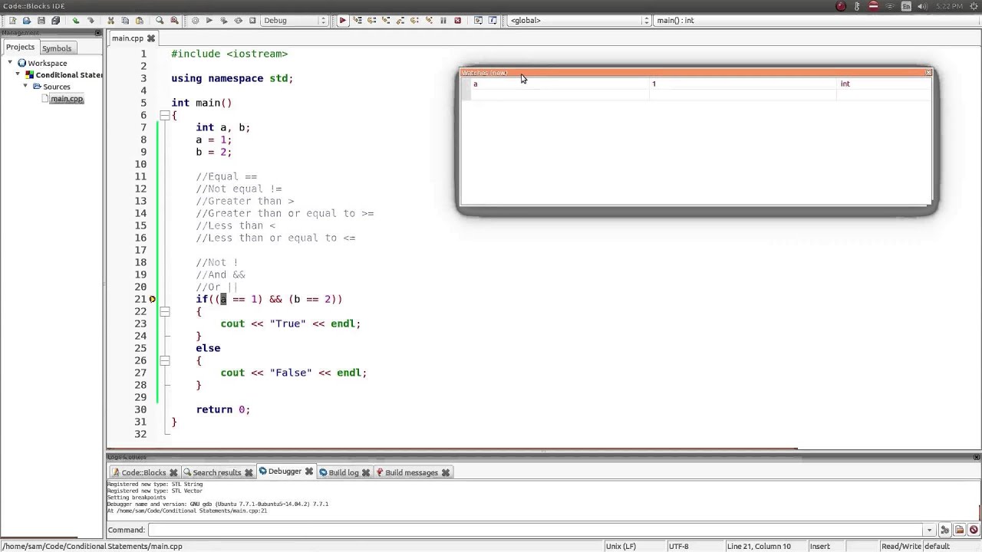Cut selection with the scissors icon
The image size is (982, 552).
110,20
